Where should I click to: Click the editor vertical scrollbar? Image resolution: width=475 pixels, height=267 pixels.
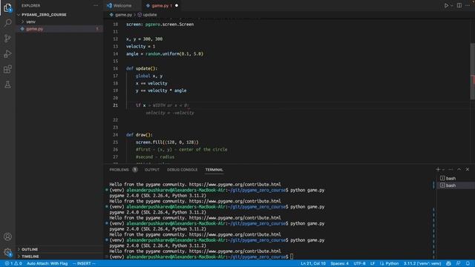point(473,71)
